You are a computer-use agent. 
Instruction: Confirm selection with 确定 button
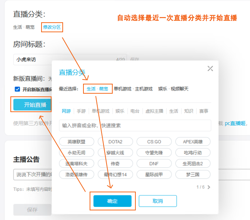coord(112,201)
